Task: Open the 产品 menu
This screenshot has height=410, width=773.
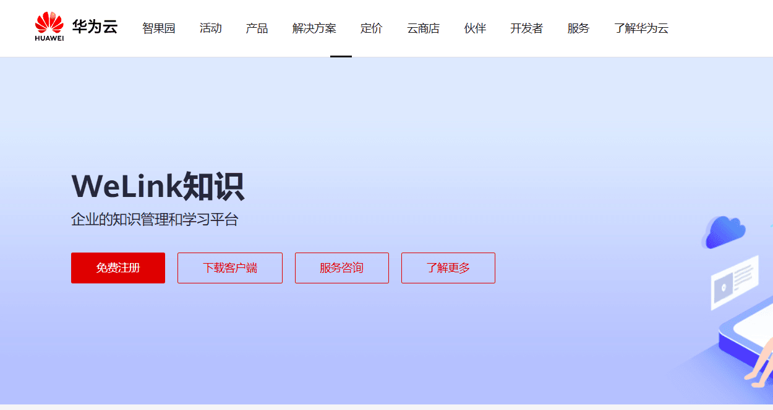Action: [257, 28]
